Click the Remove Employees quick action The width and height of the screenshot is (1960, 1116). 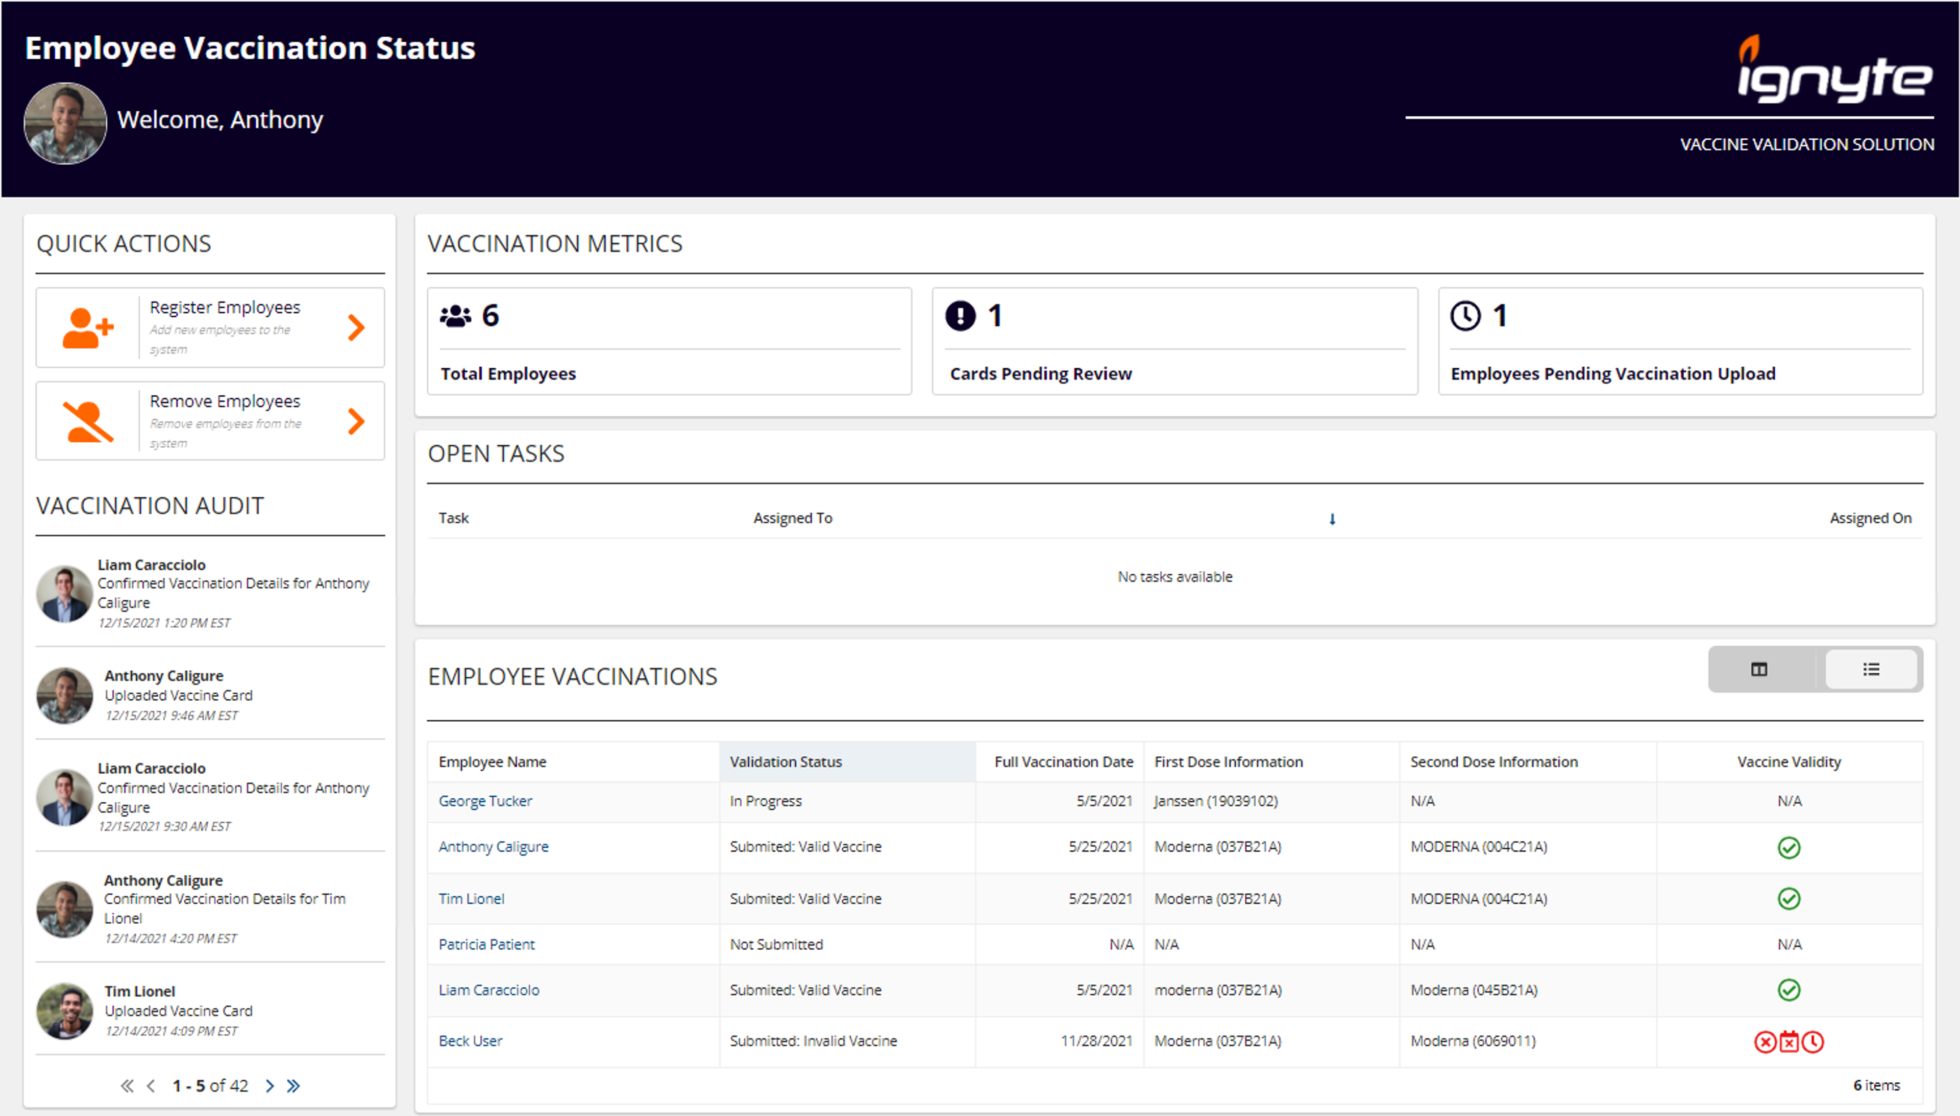(x=210, y=421)
